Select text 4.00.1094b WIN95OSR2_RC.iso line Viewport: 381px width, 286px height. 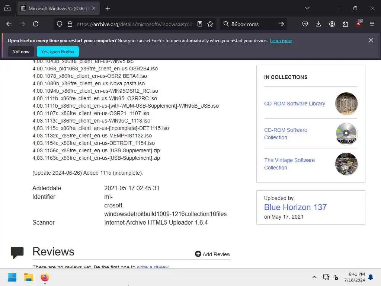pyautogui.click(x=95, y=91)
